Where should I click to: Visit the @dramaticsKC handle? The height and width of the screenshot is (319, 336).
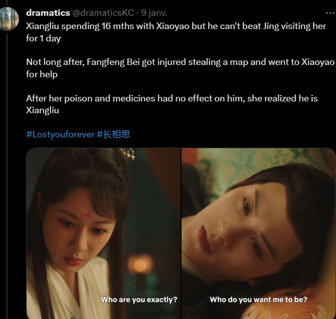tap(103, 13)
